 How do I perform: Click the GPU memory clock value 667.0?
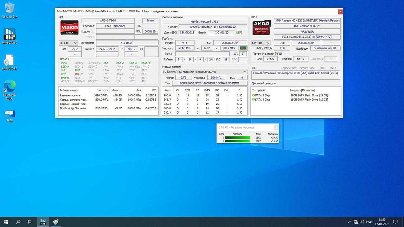[301, 59]
